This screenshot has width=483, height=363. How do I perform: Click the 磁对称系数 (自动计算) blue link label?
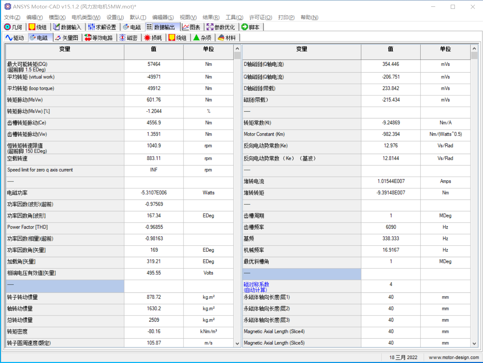(256, 287)
